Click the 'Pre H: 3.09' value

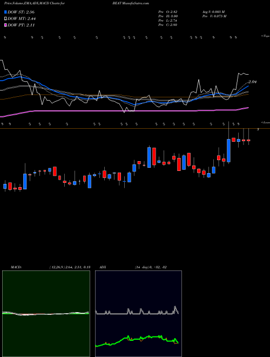(x=168, y=16)
